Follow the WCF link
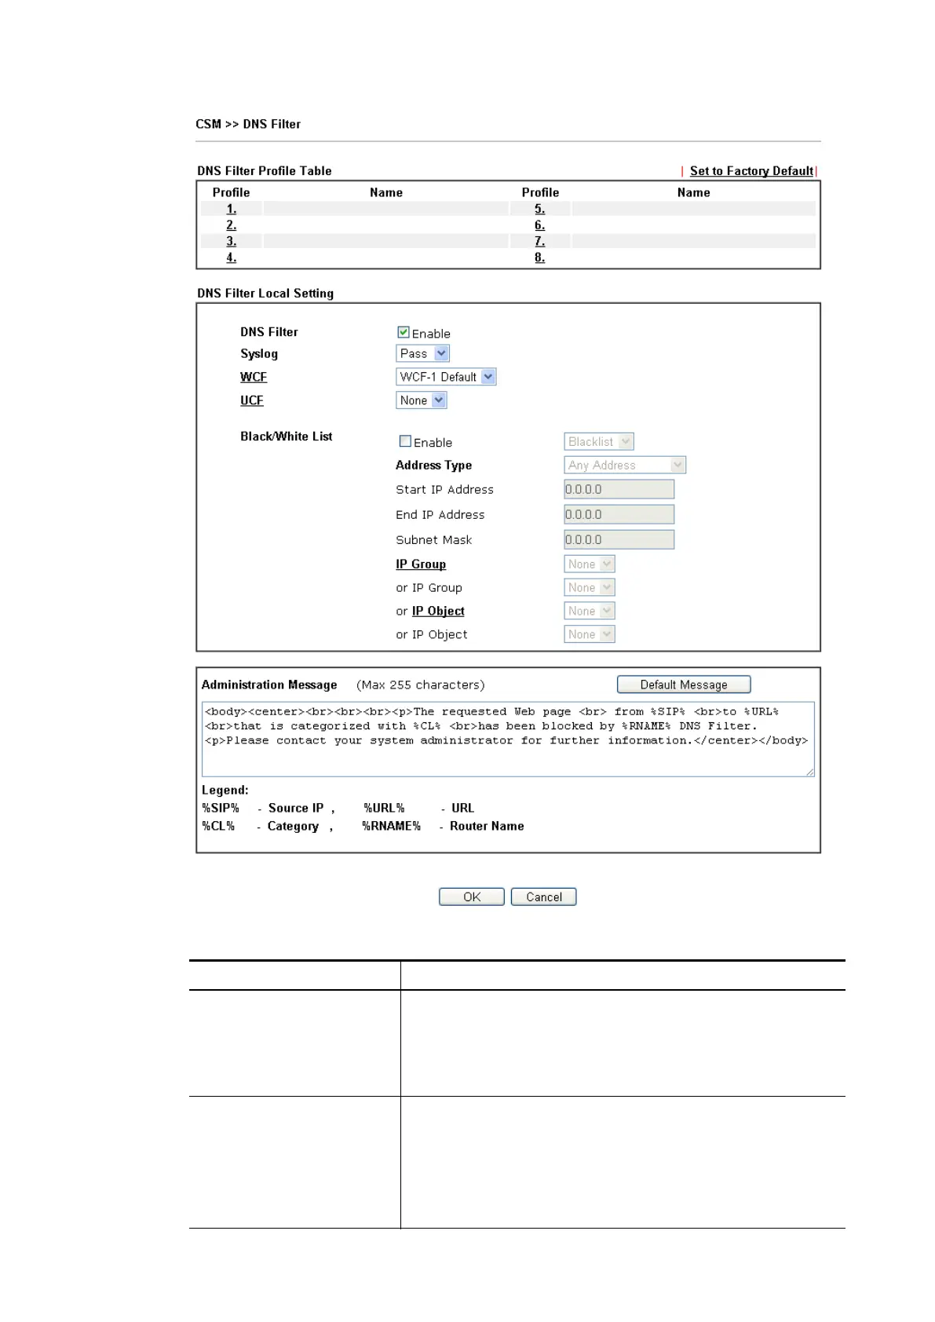935x1322 pixels. 254,377
